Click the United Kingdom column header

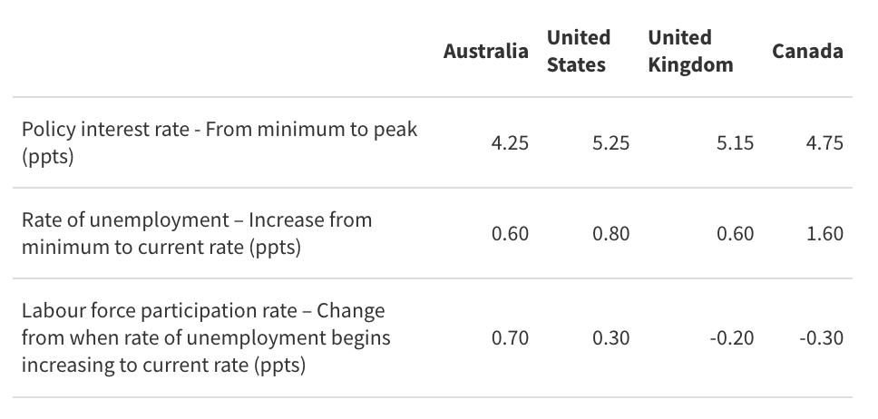click(690, 51)
